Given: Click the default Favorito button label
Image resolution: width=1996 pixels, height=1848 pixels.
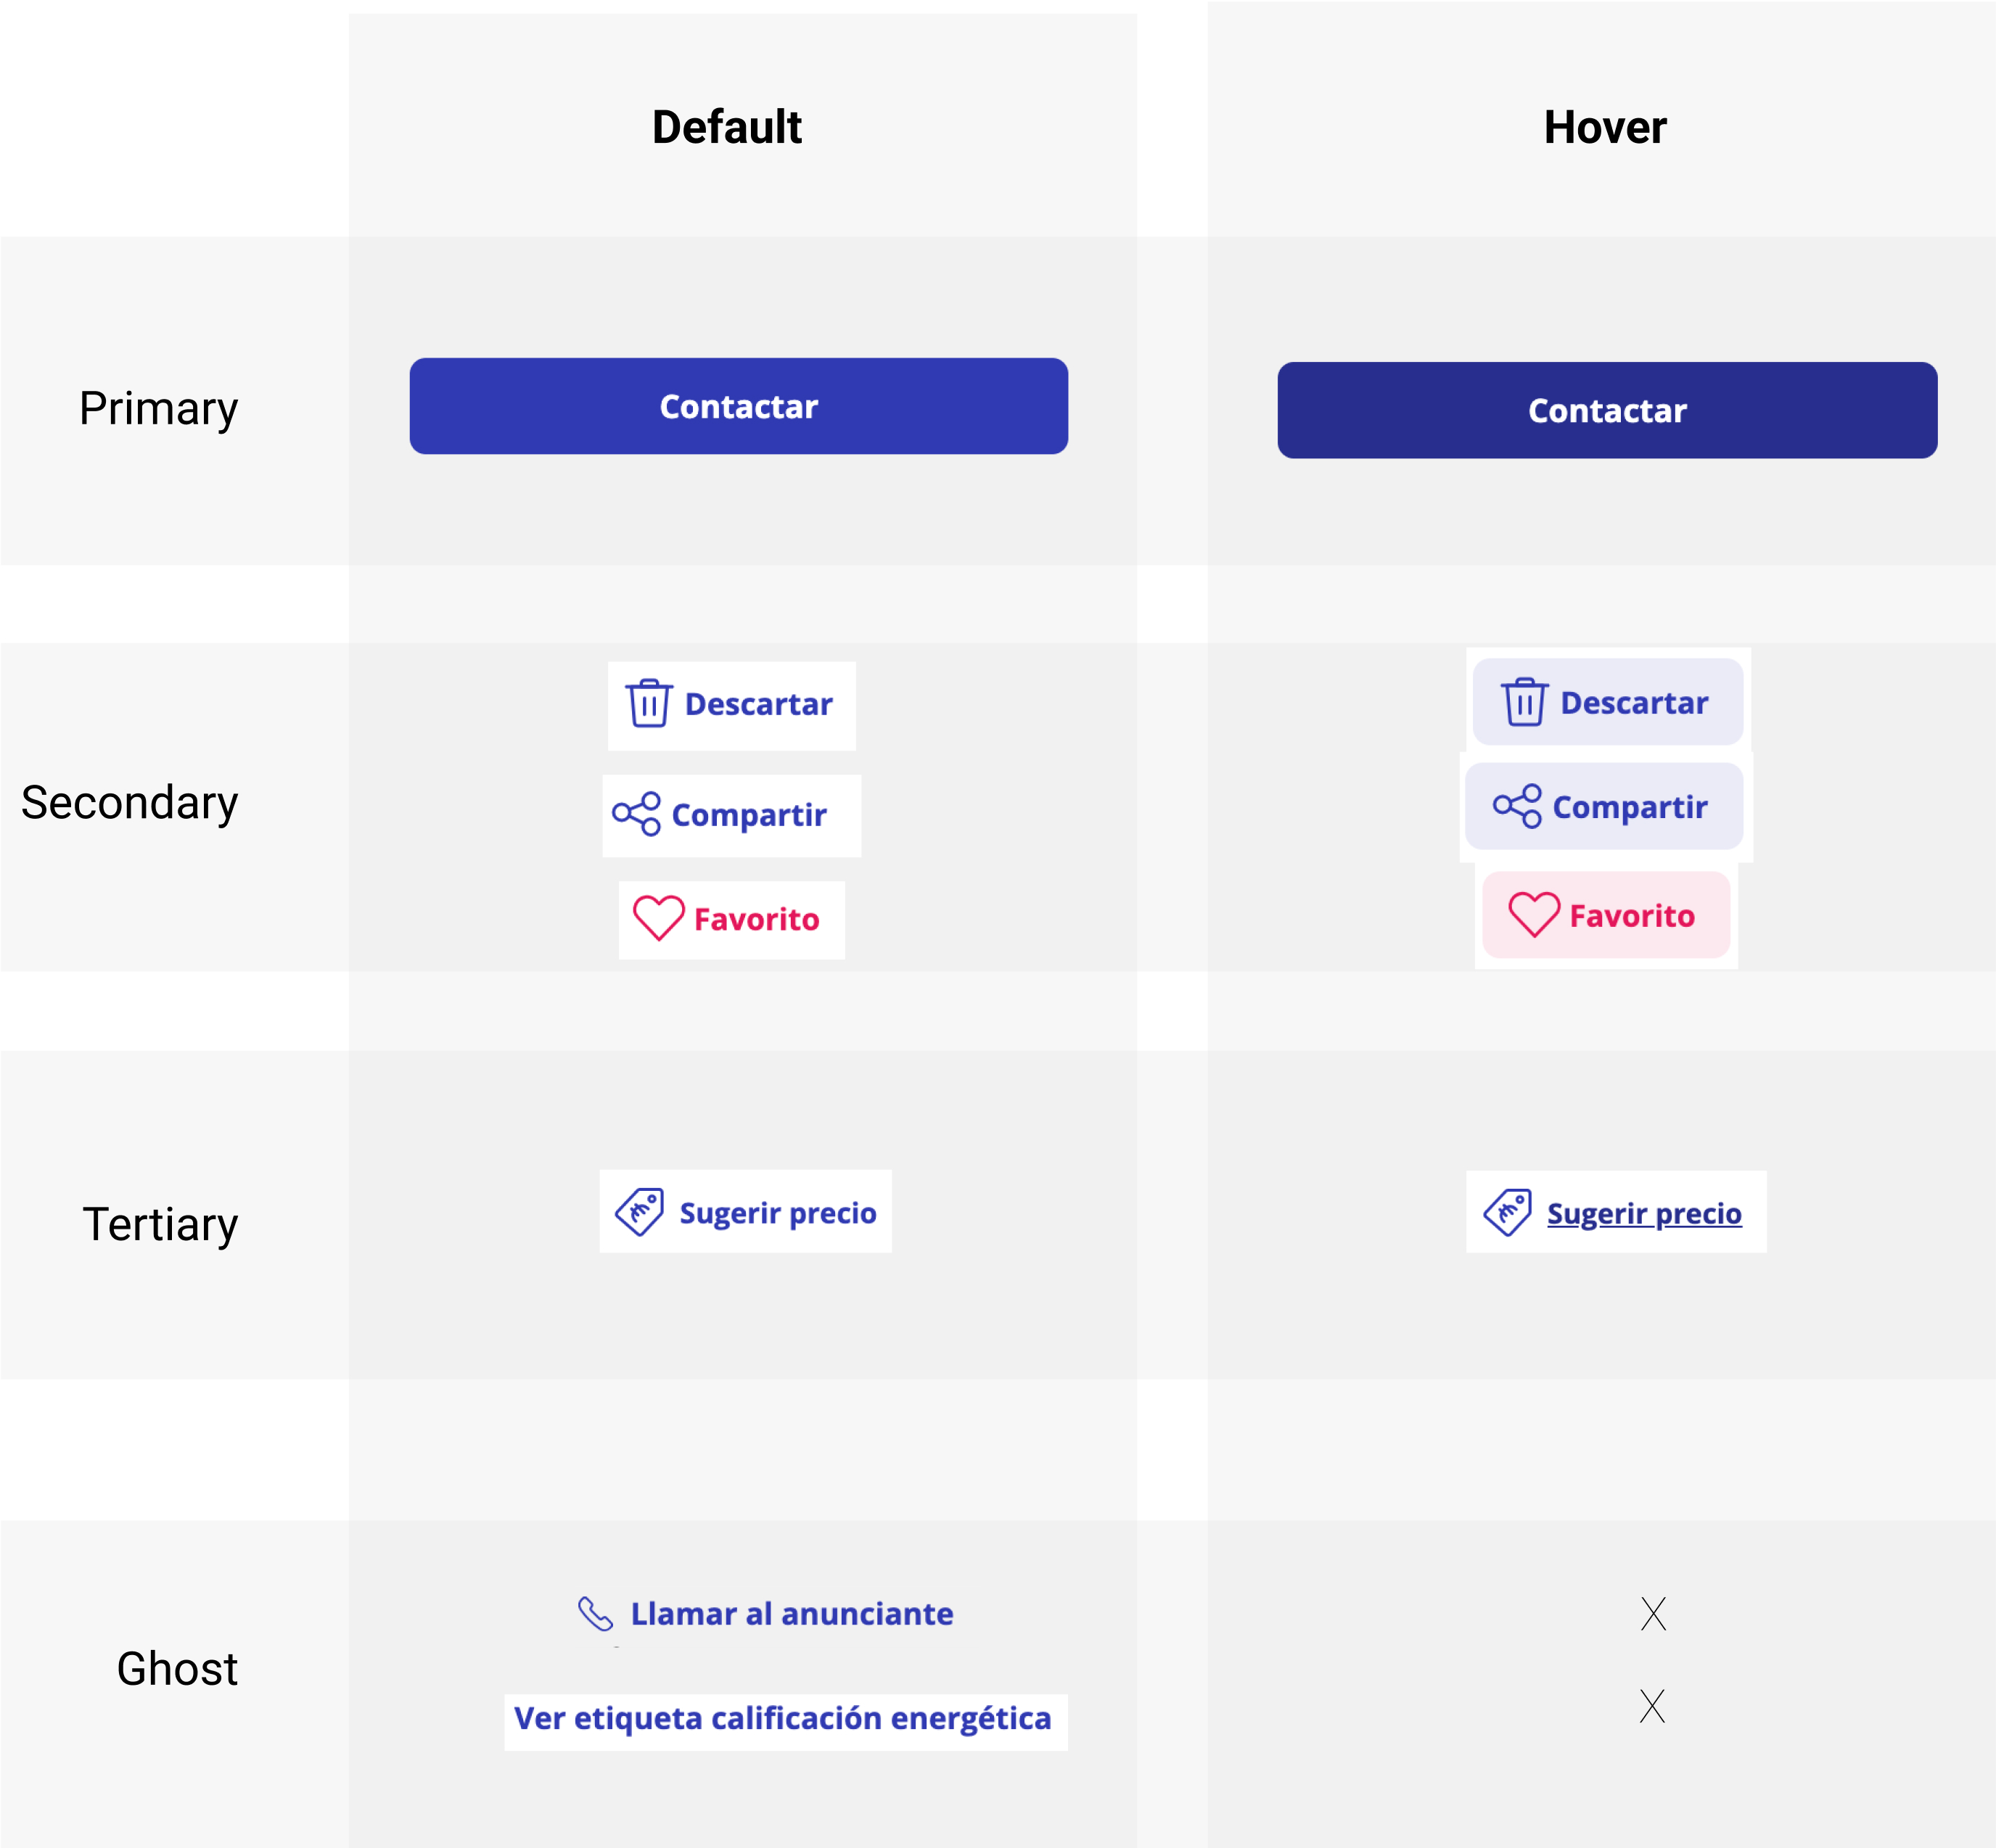Looking at the screenshot, I should (756, 919).
